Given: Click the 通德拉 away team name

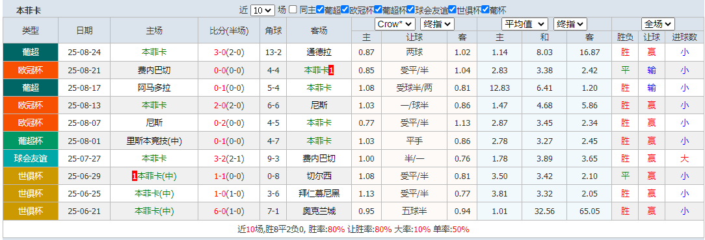Looking at the screenshot, I should click(319, 53).
